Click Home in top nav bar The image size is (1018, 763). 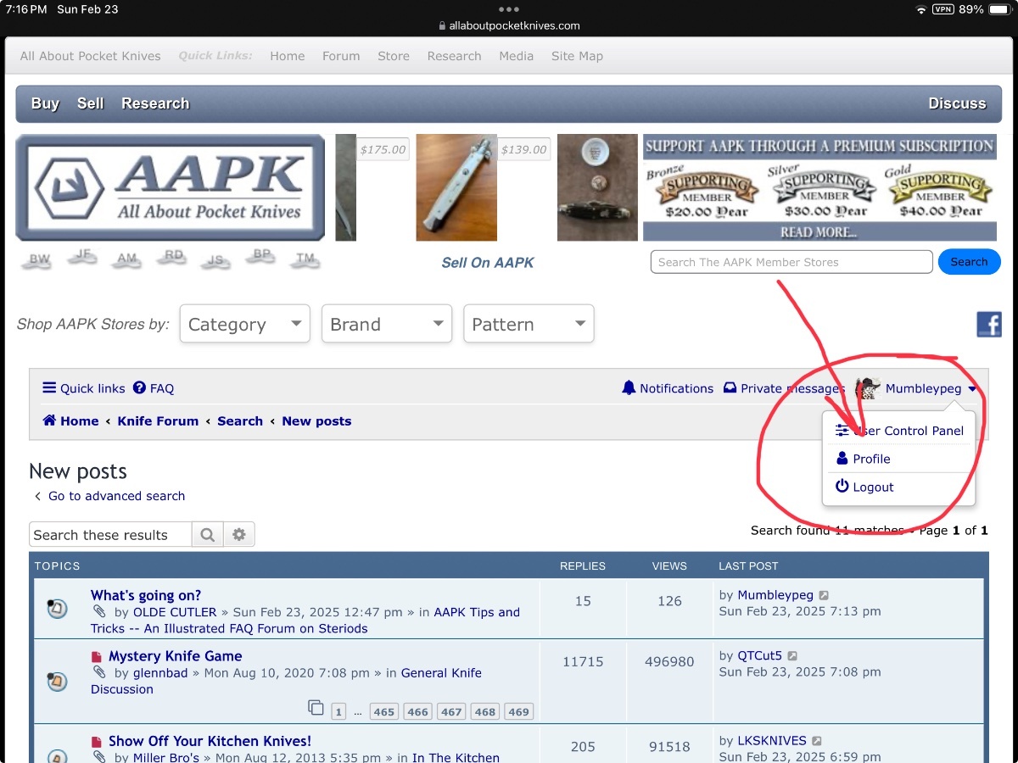click(287, 56)
